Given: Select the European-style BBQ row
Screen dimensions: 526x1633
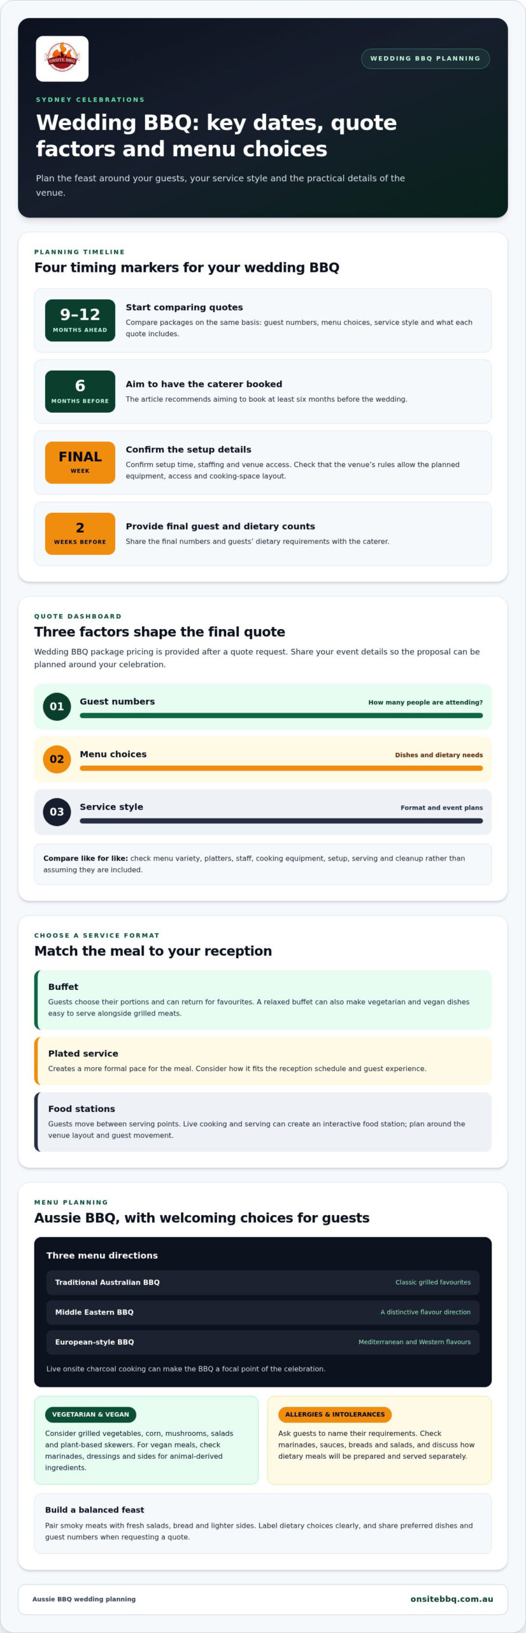Looking at the screenshot, I should coord(263,1342).
